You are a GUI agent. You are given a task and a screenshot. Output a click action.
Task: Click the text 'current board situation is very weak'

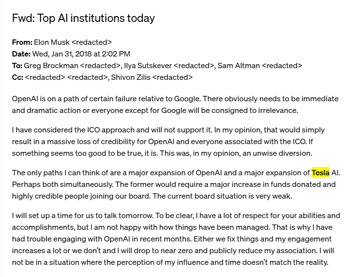230,196
